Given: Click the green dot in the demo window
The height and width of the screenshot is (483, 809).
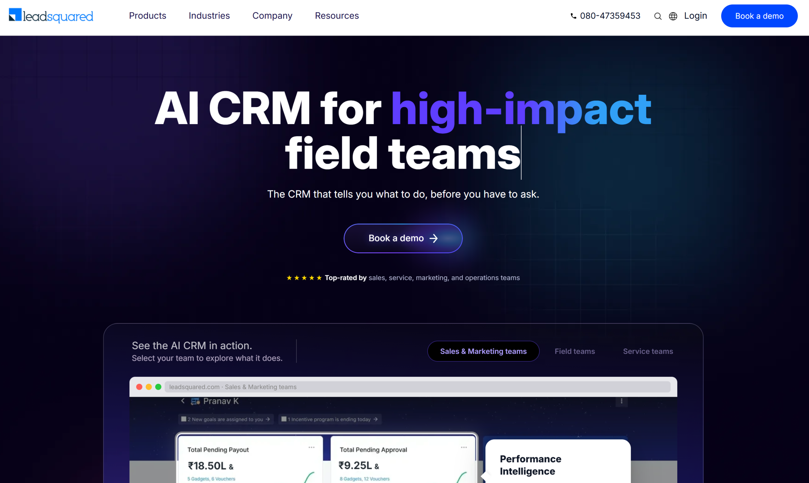Looking at the screenshot, I should pos(158,387).
